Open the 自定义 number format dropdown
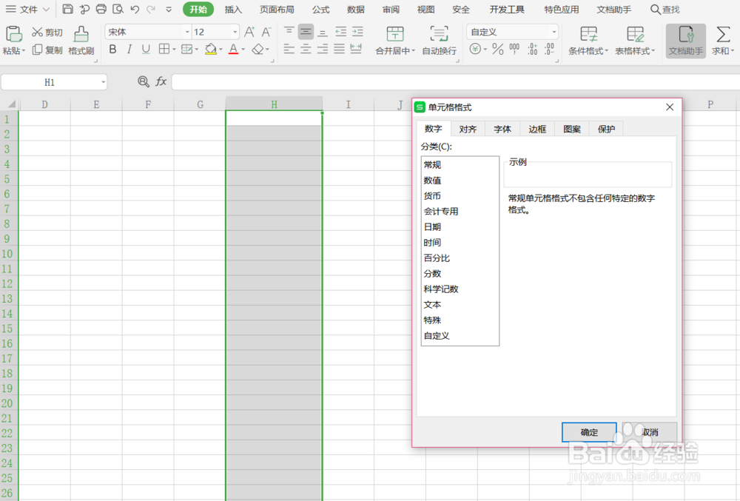The width and height of the screenshot is (740, 501). pos(554,32)
